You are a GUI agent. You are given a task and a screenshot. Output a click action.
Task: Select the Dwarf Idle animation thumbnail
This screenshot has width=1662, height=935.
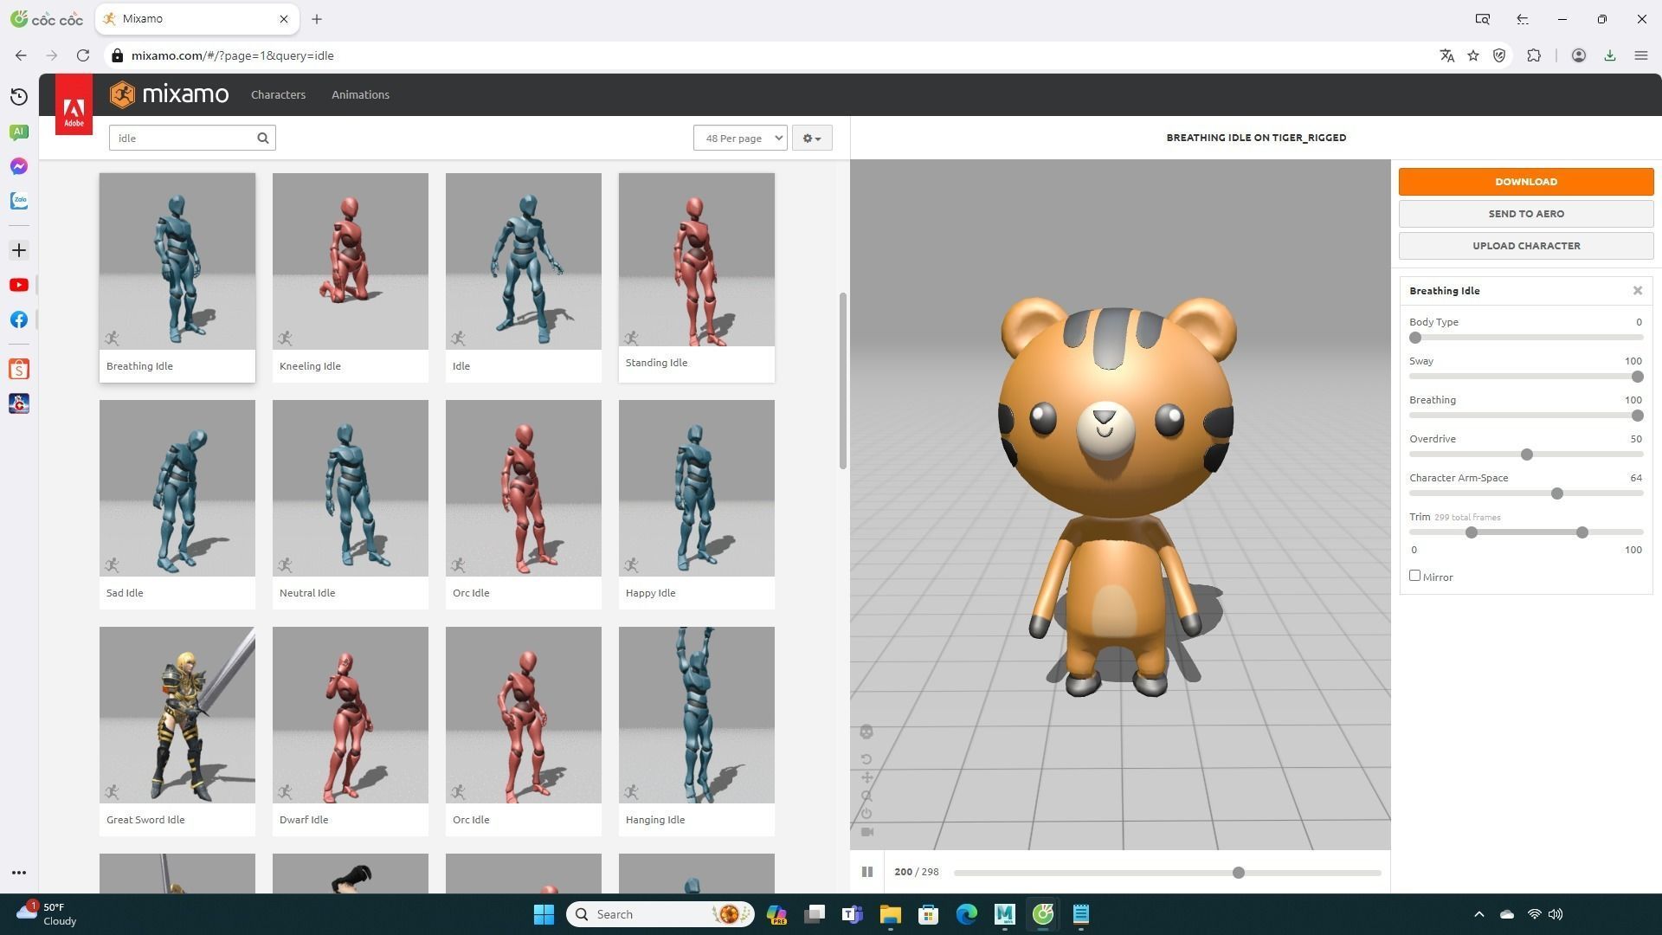tap(351, 715)
